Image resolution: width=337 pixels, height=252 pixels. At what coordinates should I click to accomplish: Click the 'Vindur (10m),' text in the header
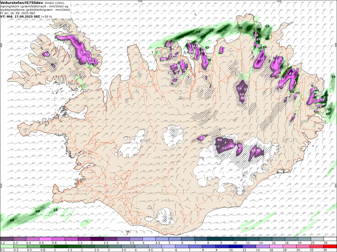coord(55,3)
